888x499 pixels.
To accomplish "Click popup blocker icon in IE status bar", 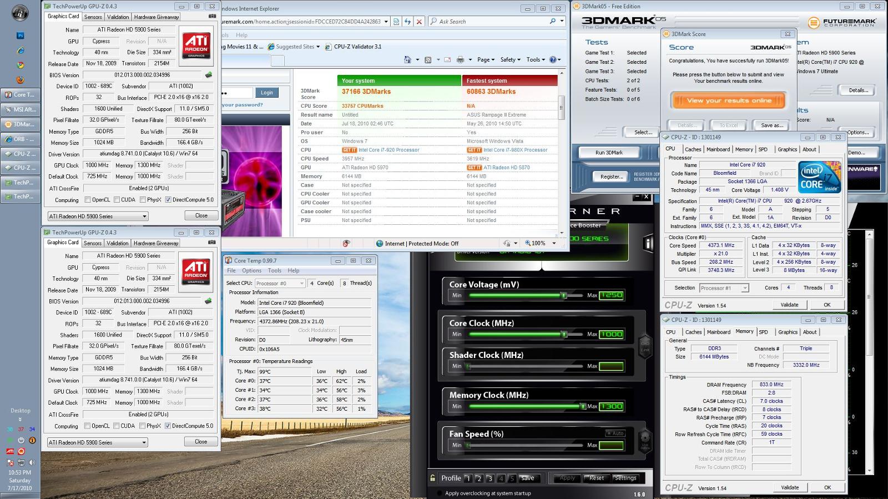I will coord(346,243).
